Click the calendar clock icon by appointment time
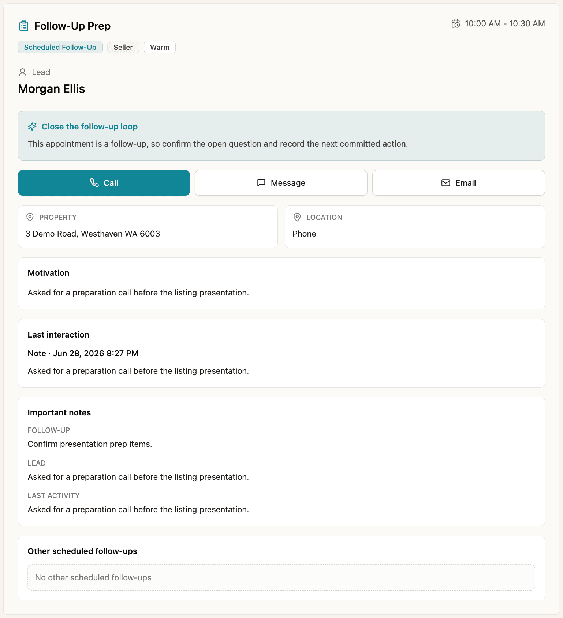563x618 pixels. tap(456, 23)
